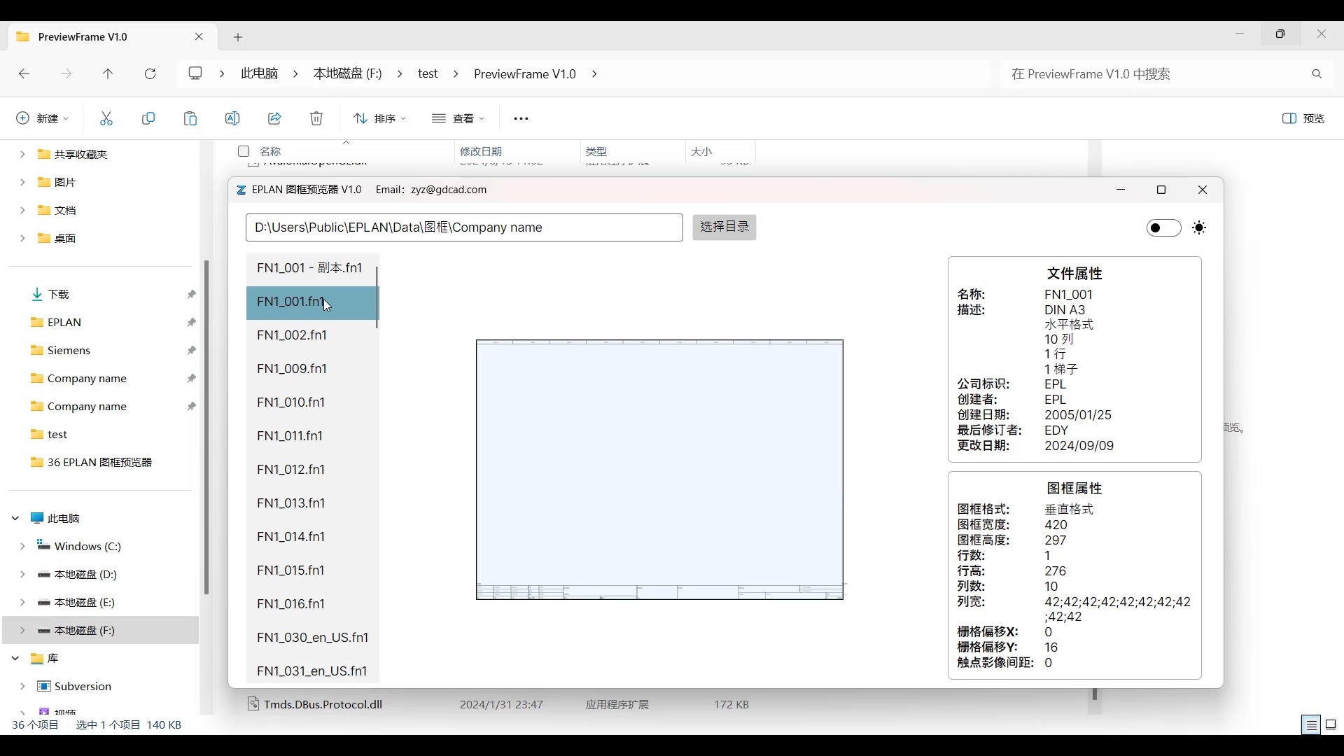The image size is (1344, 756).
Task: Click the Paste clipboard icon
Action: 190,119
